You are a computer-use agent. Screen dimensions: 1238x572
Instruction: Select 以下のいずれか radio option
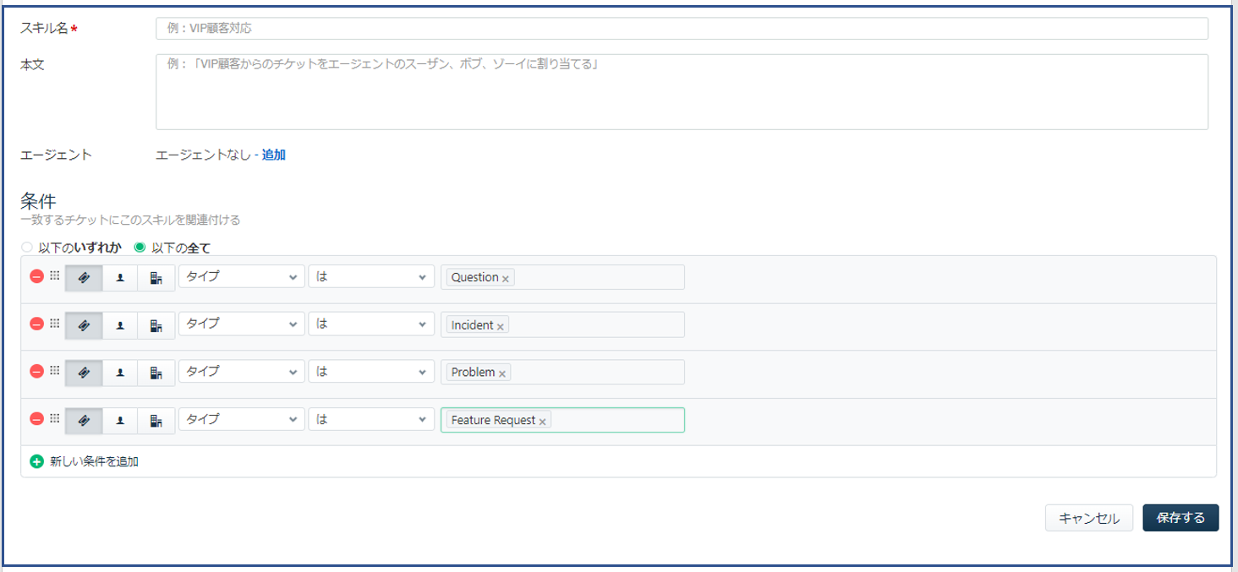click(27, 248)
